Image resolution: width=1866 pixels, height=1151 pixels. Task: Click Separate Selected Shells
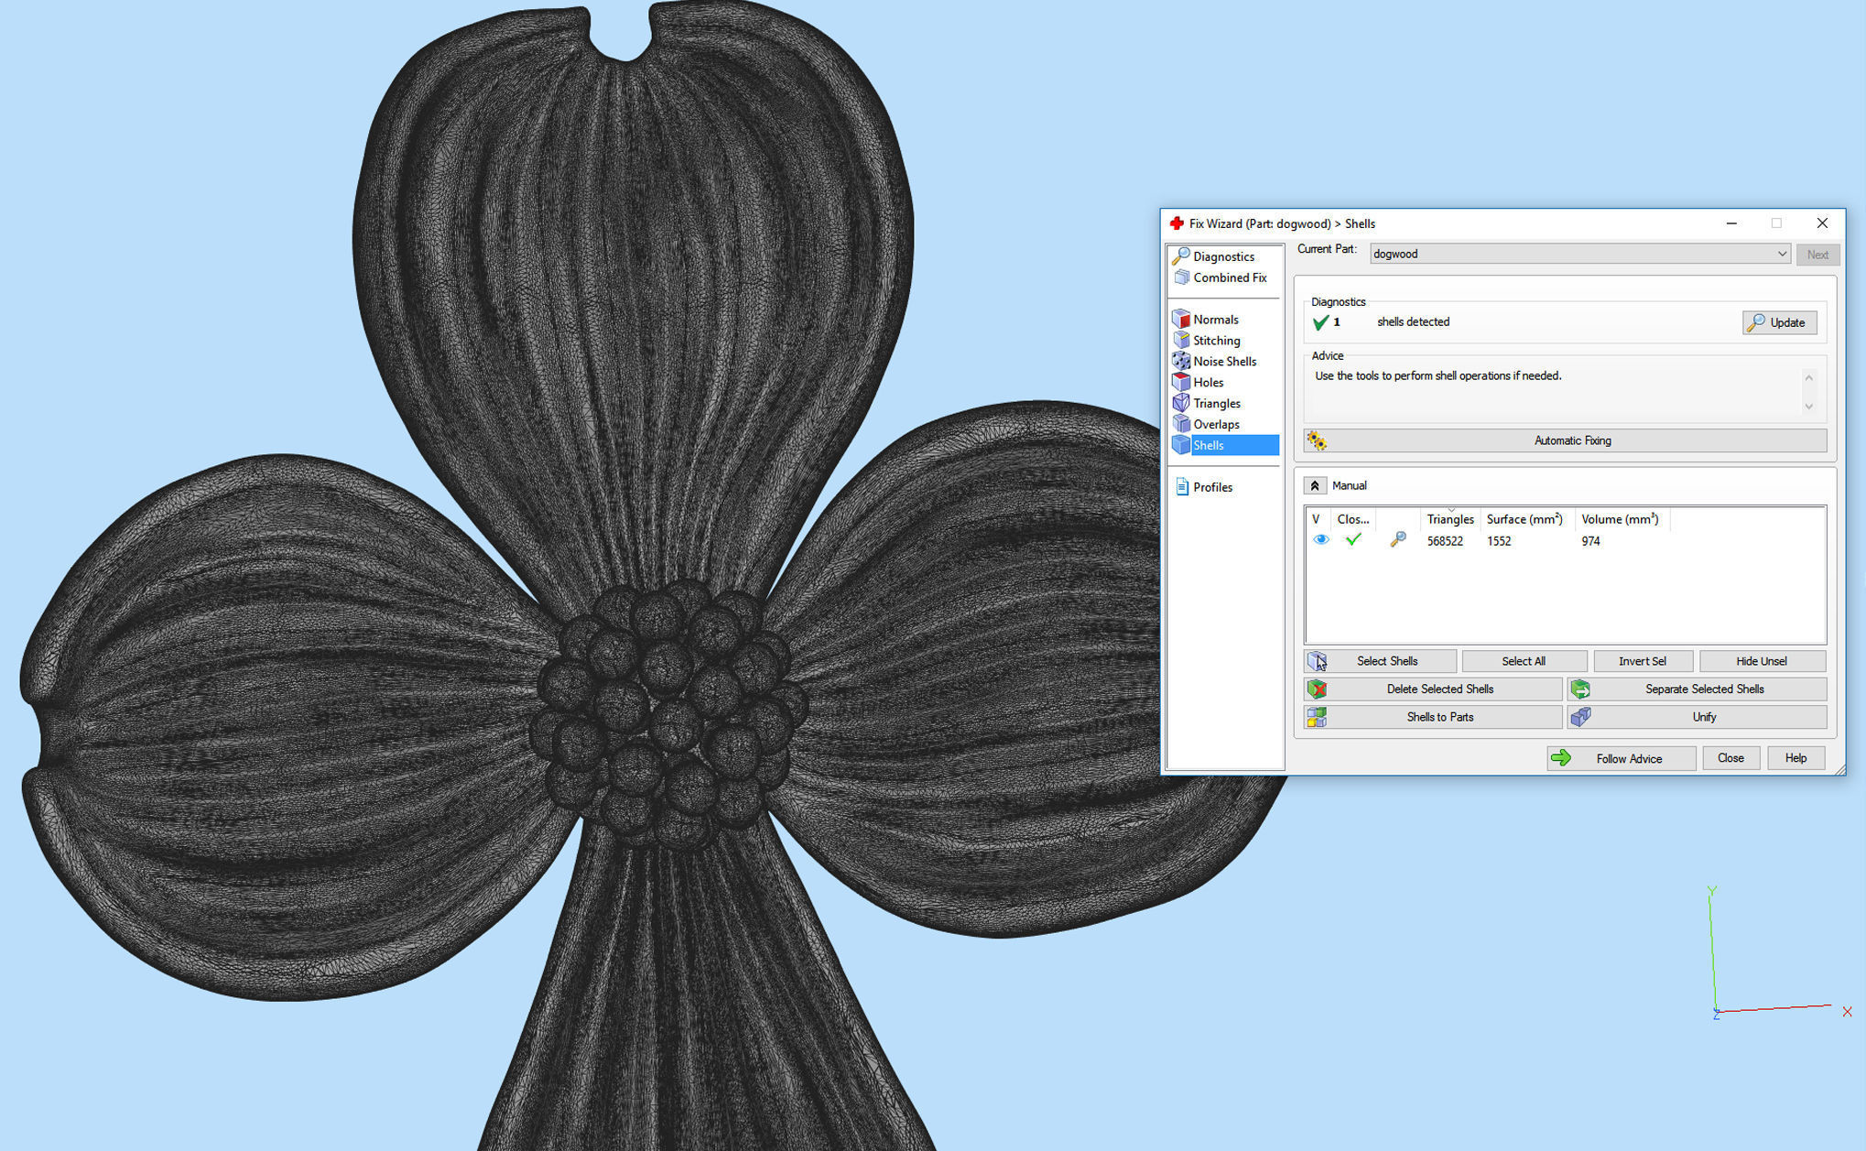[x=1697, y=689]
